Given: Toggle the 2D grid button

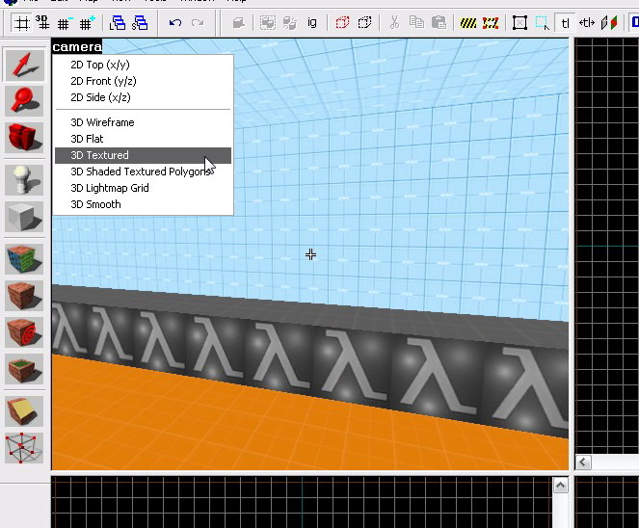Looking at the screenshot, I should (x=21, y=23).
